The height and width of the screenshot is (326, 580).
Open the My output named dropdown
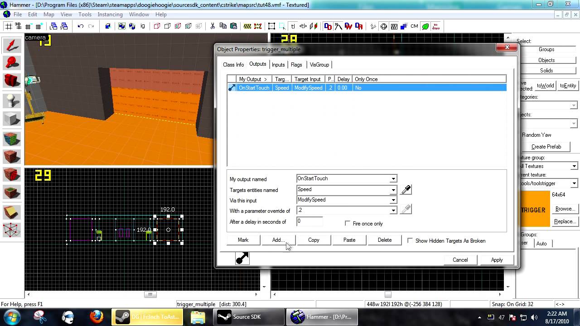coord(393,179)
